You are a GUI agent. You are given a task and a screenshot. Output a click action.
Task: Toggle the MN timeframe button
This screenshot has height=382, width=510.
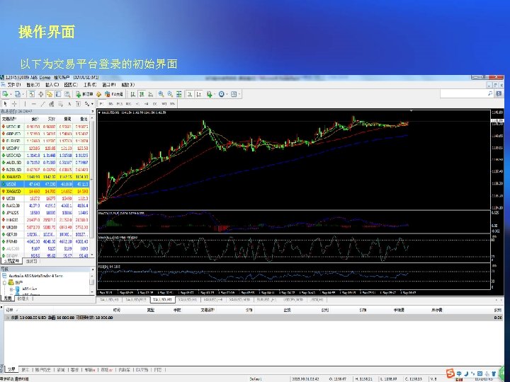(172, 104)
